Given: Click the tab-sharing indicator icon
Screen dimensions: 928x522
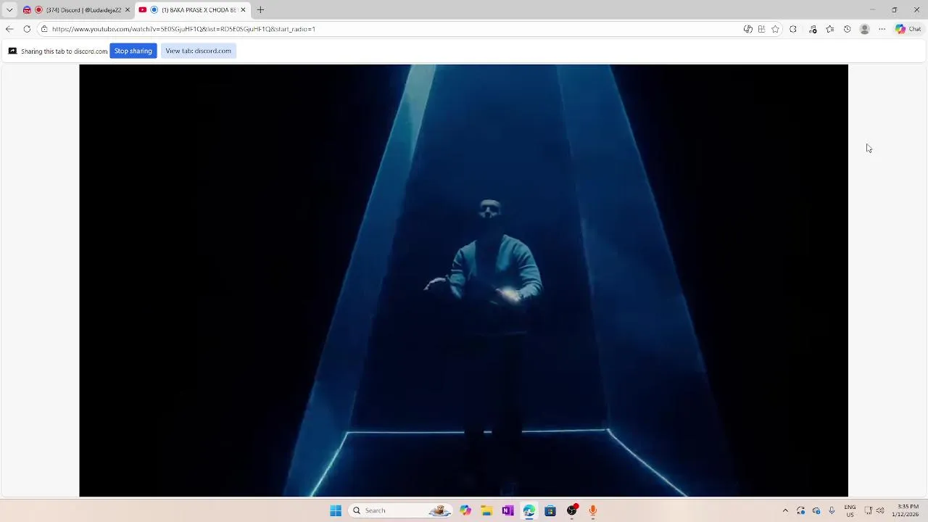Looking at the screenshot, I should point(12,51).
